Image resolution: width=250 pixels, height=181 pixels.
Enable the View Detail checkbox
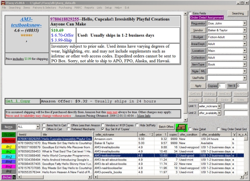[x=190, y=129]
